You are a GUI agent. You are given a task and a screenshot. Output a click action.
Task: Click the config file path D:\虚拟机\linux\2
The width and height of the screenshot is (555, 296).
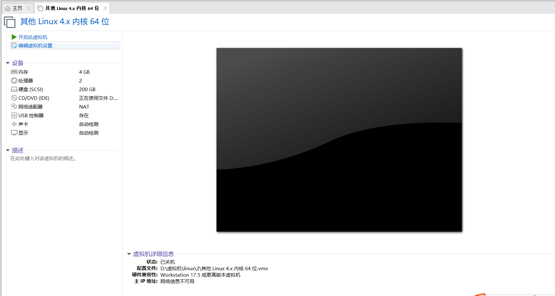point(214,269)
